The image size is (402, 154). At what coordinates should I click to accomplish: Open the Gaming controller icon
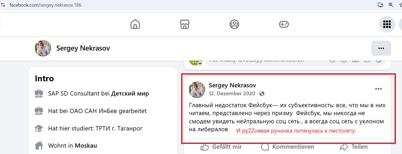284,24
